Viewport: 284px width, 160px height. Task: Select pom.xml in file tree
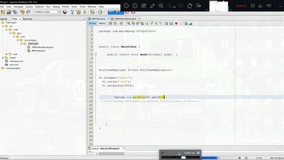[x=14, y=64]
